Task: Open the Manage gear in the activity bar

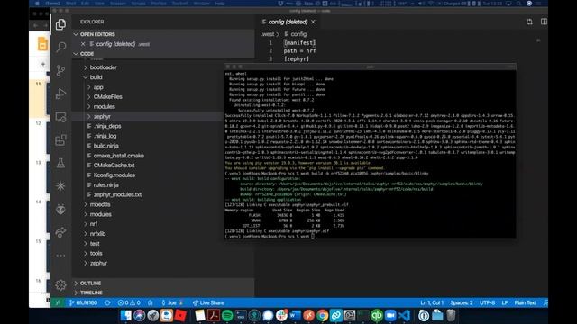Action: (x=60, y=284)
